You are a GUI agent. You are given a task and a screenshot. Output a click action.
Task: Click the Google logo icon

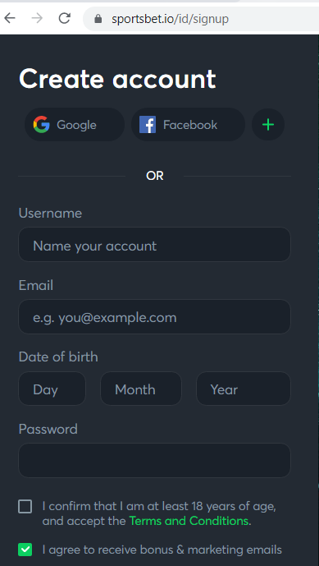pos(42,125)
